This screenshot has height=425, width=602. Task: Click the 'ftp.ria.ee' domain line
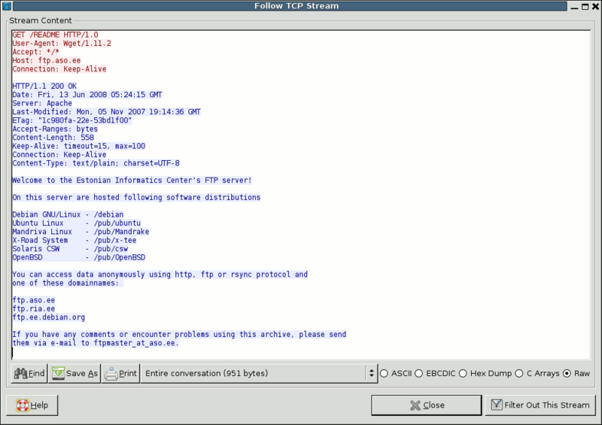(34, 308)
